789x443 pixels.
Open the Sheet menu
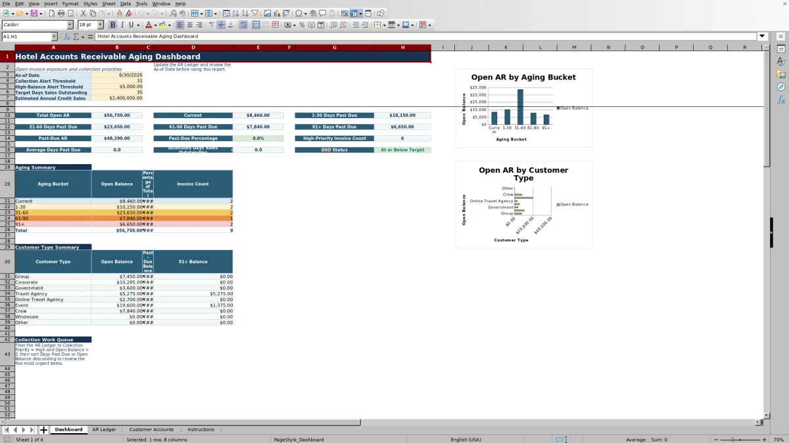point(108,3)
